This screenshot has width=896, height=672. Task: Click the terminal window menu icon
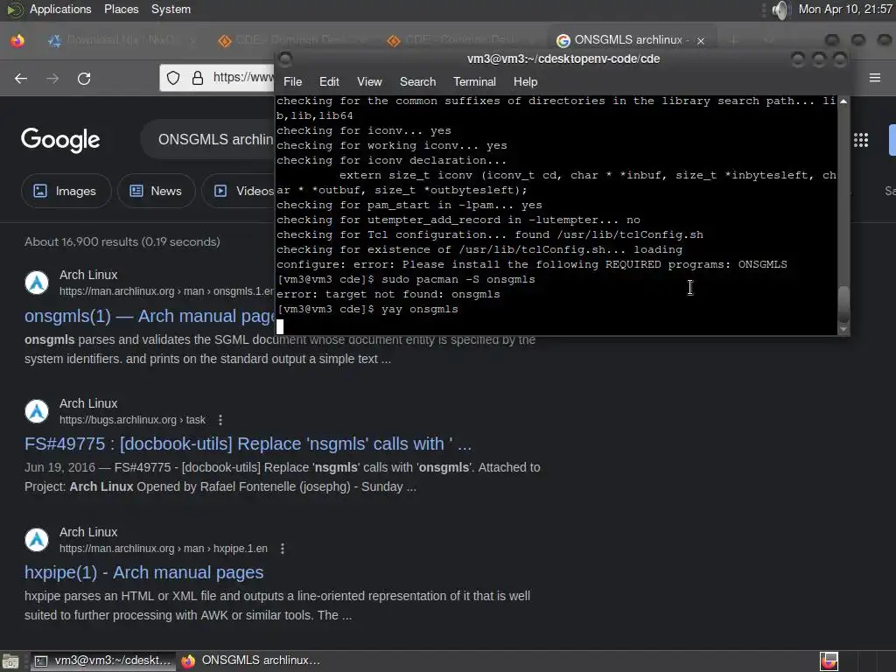point(285,59)
